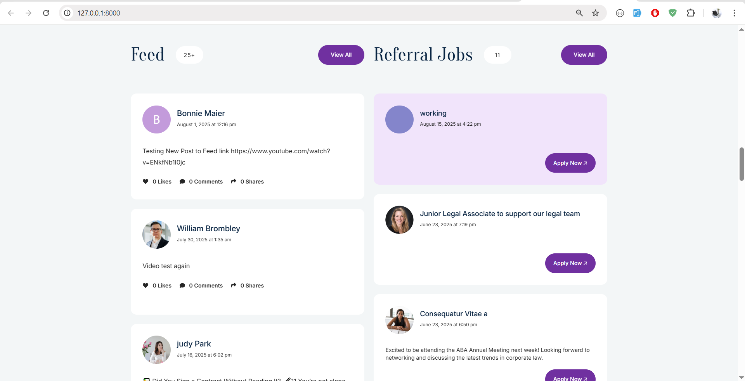Open the green shield extension icon
Viewport: 745px width, 381px height.
pyautogui.click(x=672, y=13)
